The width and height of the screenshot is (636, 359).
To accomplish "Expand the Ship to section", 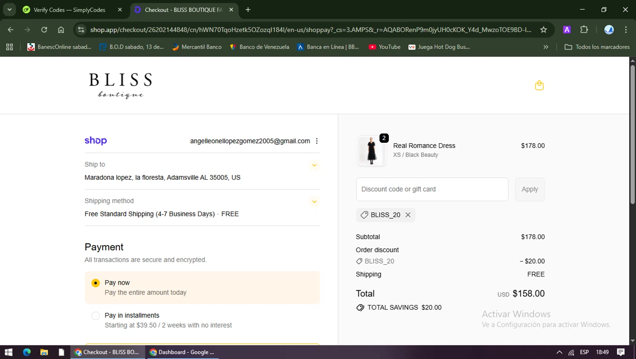I will [x=314, y=165].
